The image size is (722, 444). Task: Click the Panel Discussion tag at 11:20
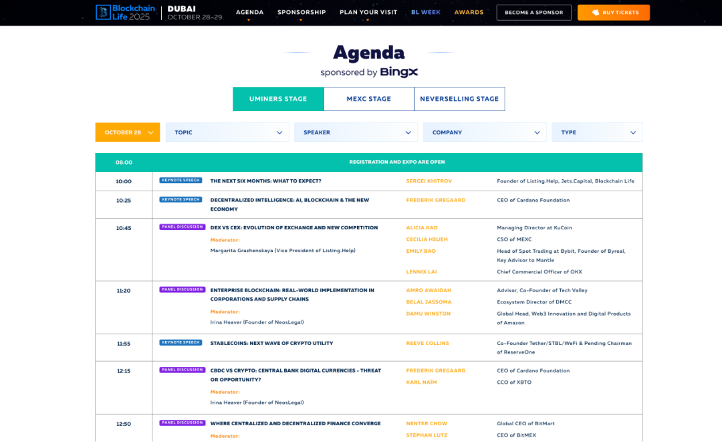point(183,290)
